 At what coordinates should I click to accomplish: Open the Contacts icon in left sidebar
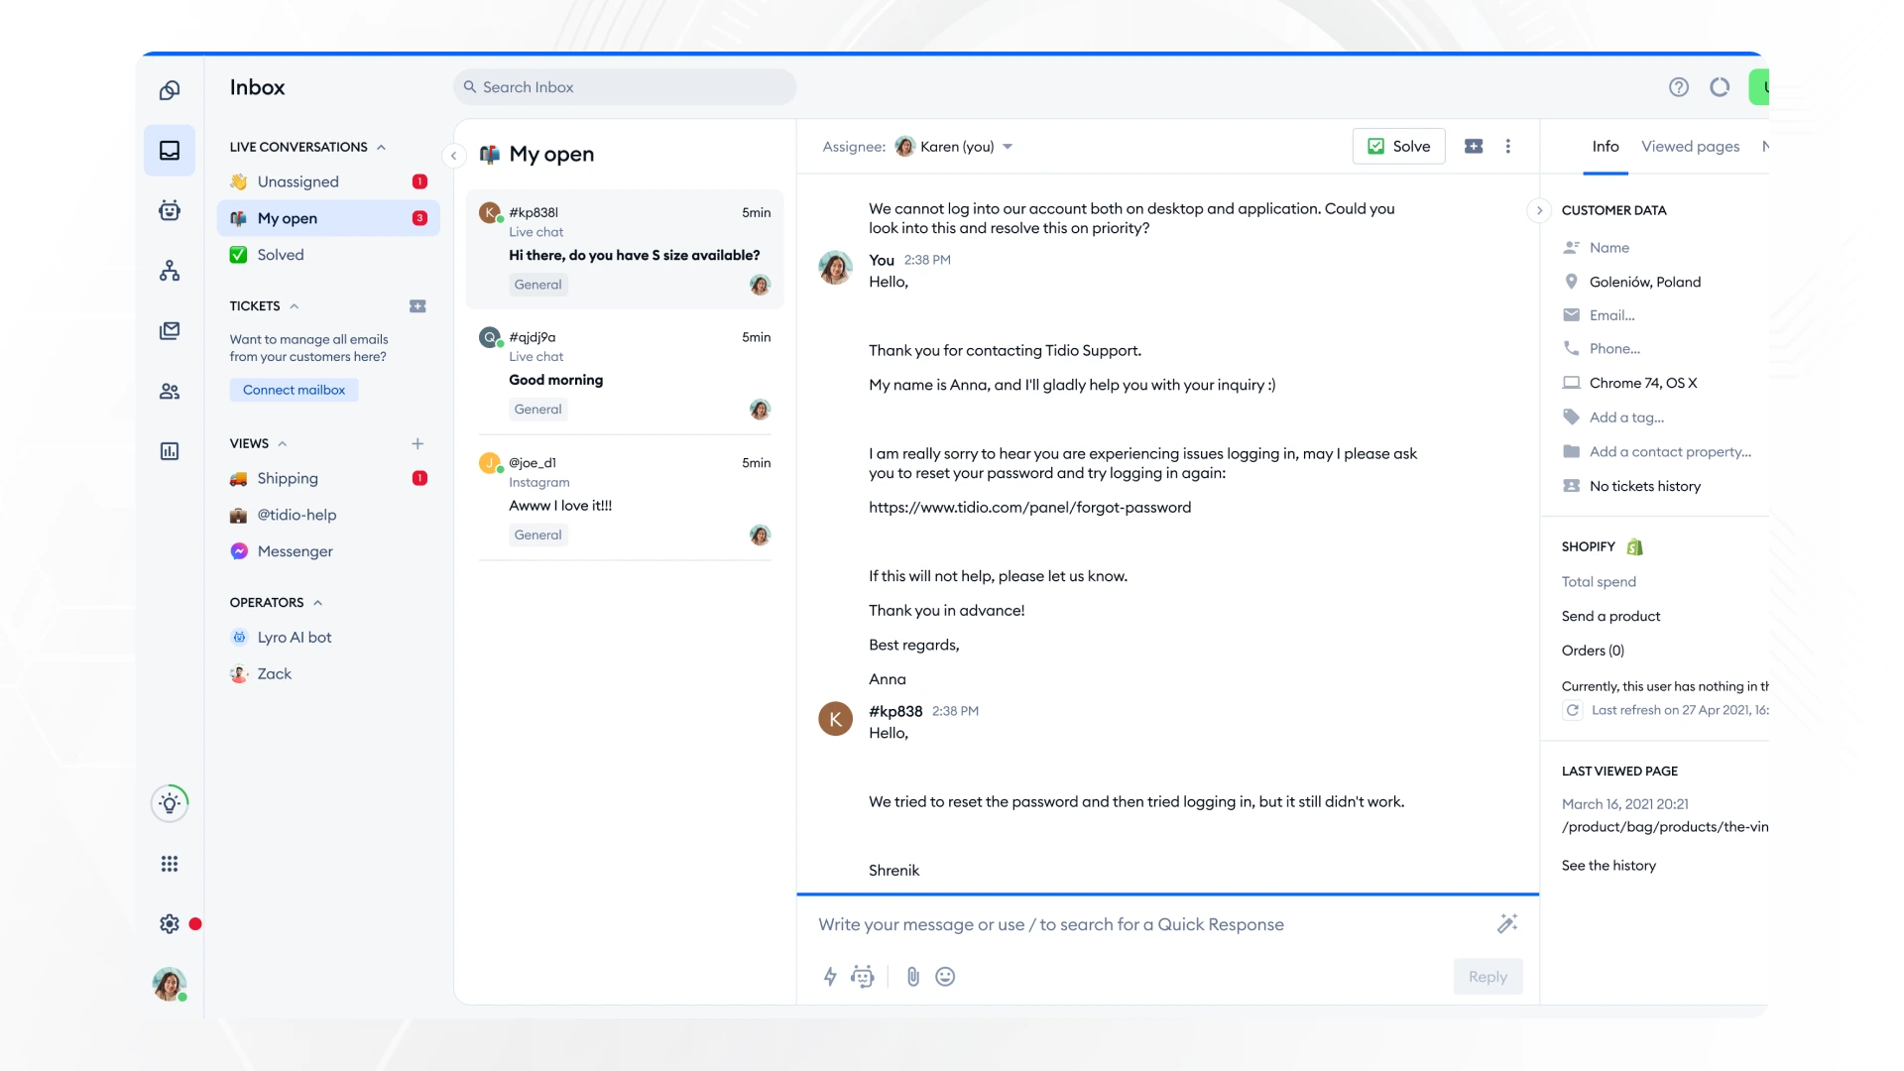point(170,392)
